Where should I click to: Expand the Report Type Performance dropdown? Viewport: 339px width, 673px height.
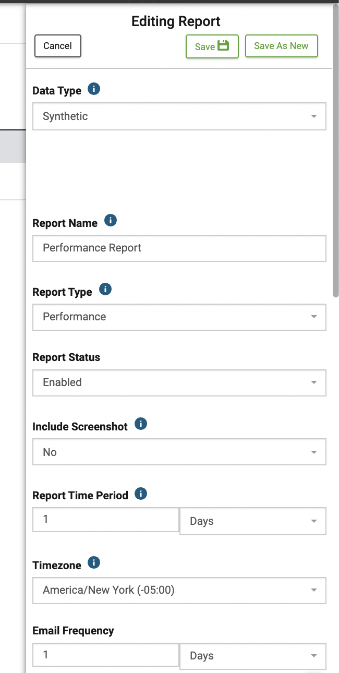pos(179,317)
